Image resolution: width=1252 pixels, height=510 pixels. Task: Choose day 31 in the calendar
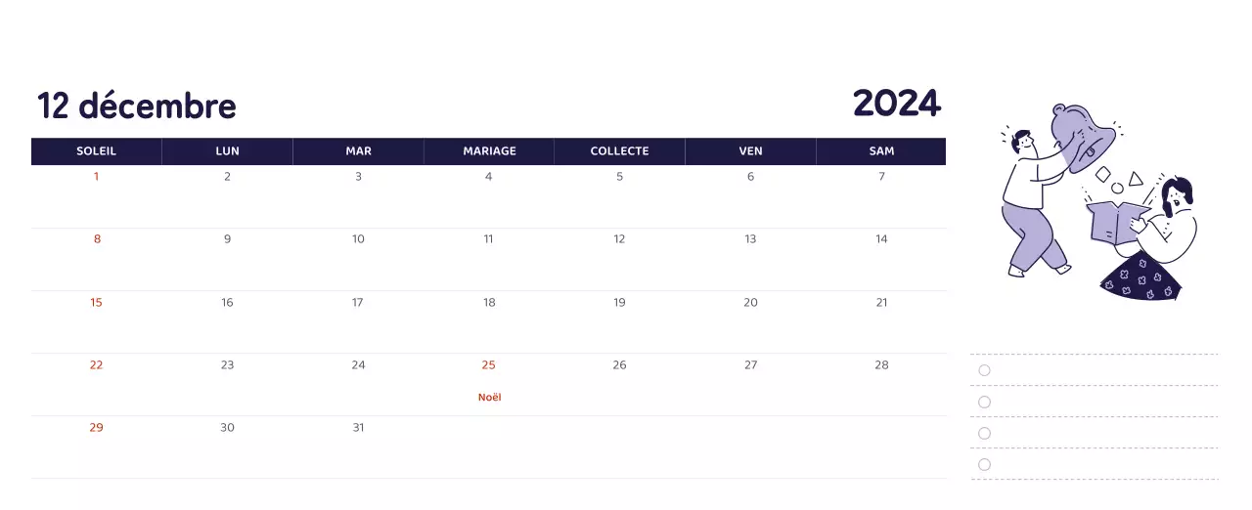pyautogui.click(x=358, y=428)
